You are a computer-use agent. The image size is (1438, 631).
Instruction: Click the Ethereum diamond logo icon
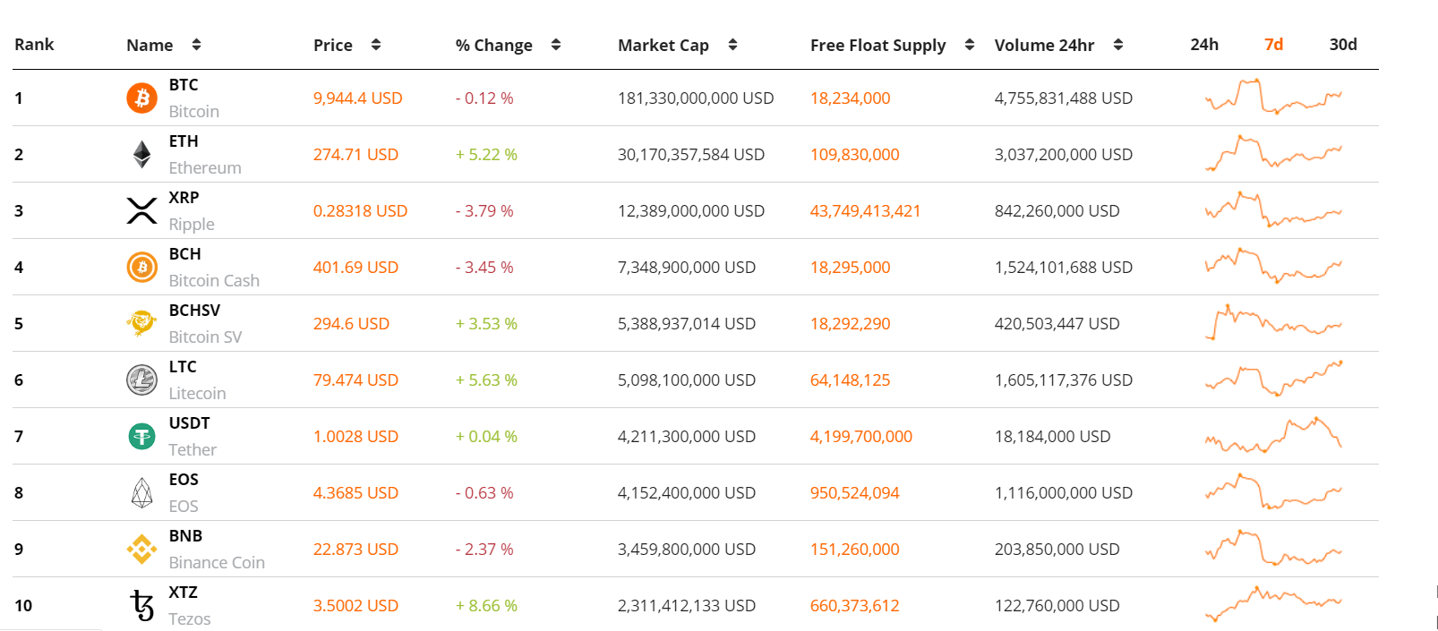coord(141,154)
